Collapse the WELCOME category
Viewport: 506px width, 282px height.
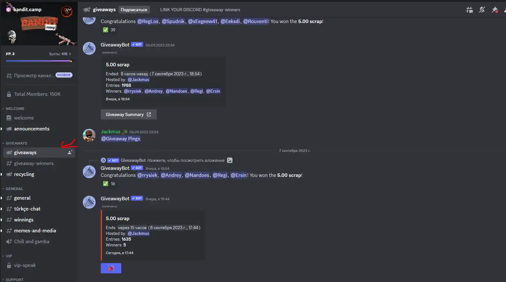pyautogui.click(x=13, y=109)
